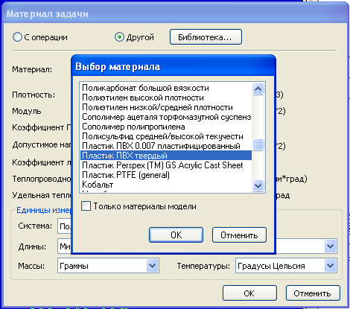This screenshot has height=309, width=350.
Task: Select 'Сополимер полипропилена' in the list
Action: 166,127
